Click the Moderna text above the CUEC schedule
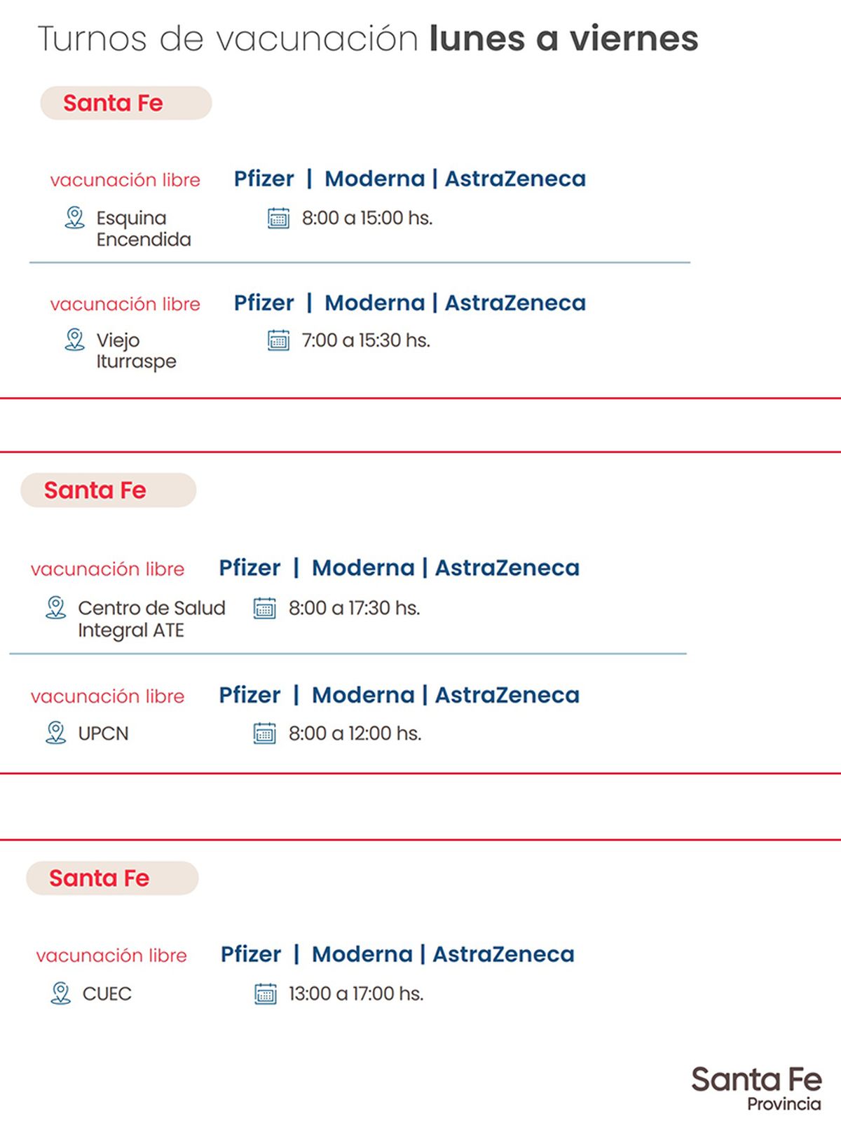 tap(362, 954)
